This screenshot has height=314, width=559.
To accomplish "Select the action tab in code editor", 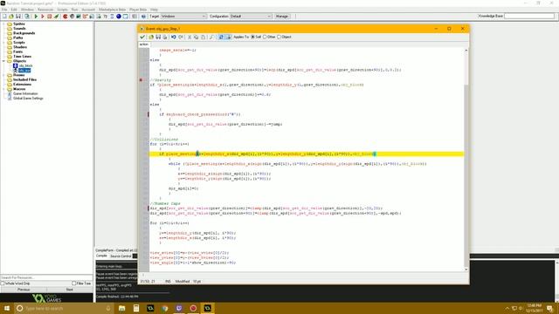I will pyautogui.click(x=144, y=44).
